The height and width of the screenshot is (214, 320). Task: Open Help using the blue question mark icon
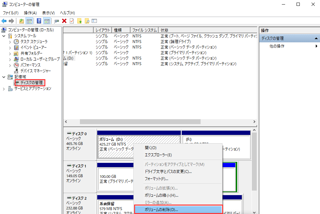point(39,21)
